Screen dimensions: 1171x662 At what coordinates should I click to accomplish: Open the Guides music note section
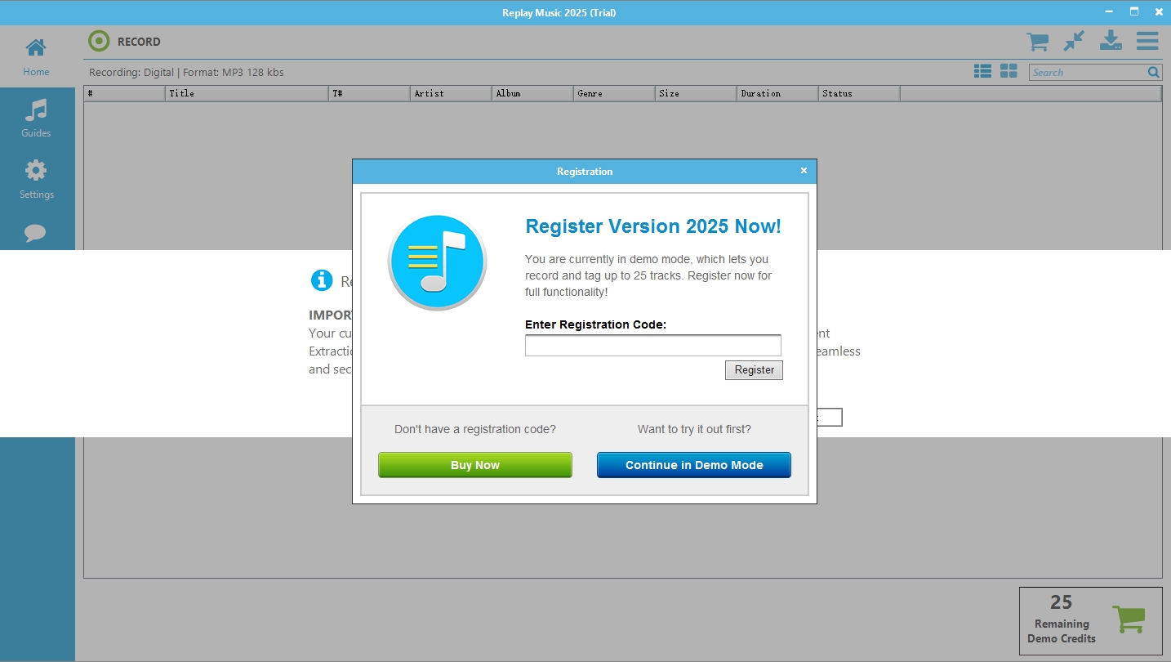point(36,118)
